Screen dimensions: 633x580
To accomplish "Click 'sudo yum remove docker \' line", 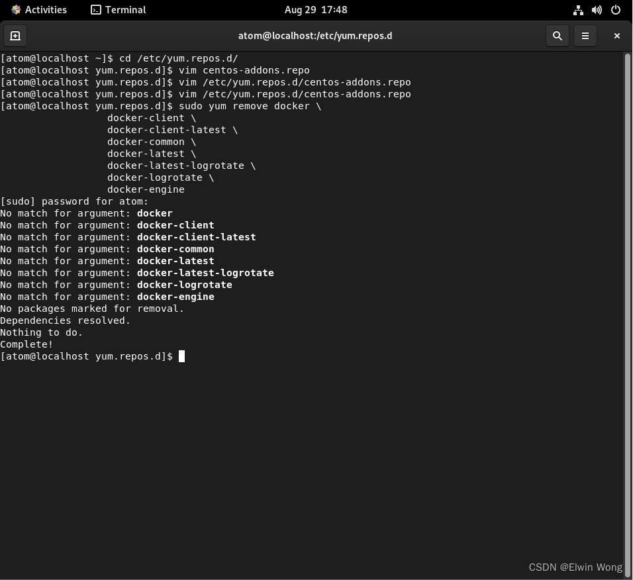I will (161, 106).
